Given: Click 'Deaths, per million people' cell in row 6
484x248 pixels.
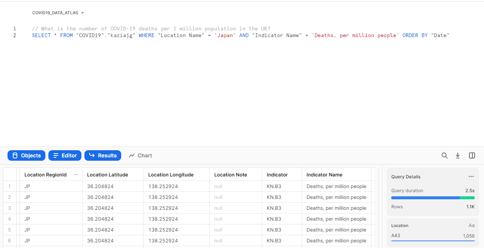Looking at the screenshot, I should coord(336,241).
